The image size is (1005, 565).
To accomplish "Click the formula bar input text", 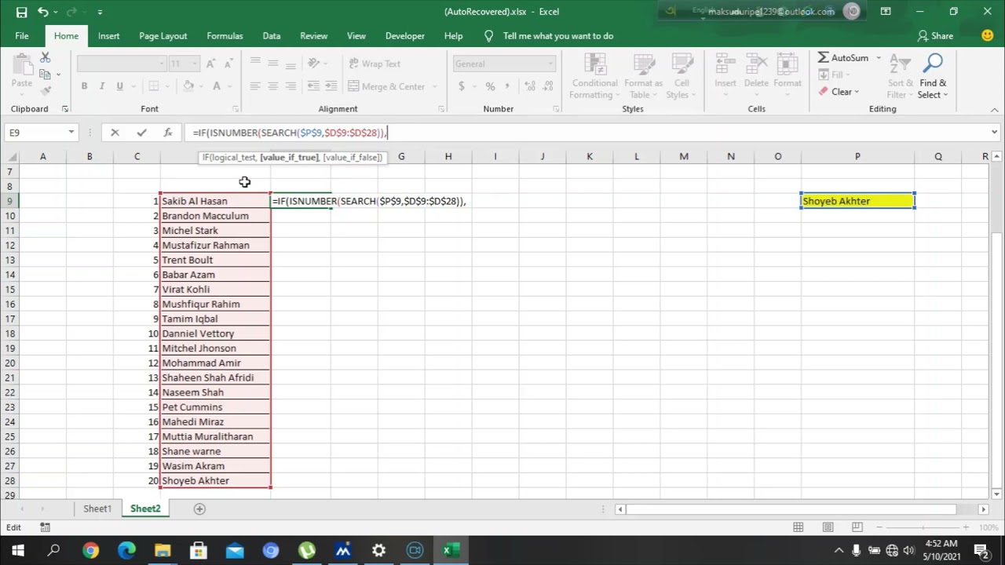I will [290, 133].
